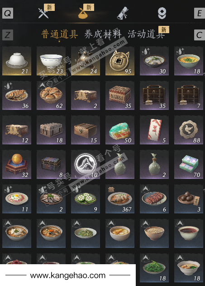Viewport: 205px width, 286px height.
Task: Select the gold pouch items category
Action: [83, 13]
